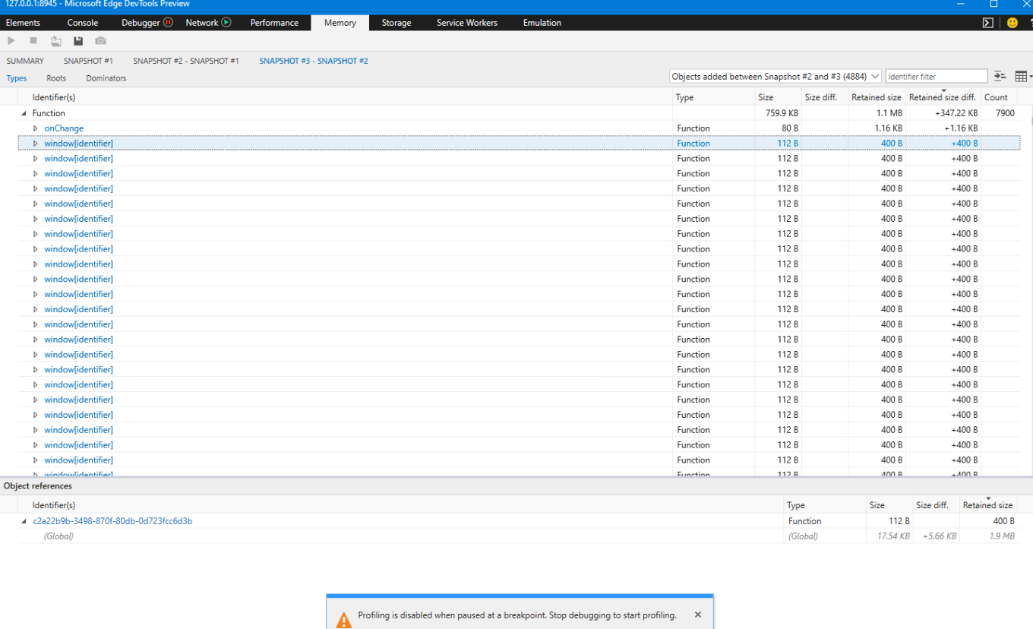Start a new profiling session
Image resolution: width=1033 pixels, height=629 pixels.
click(11, 41)
